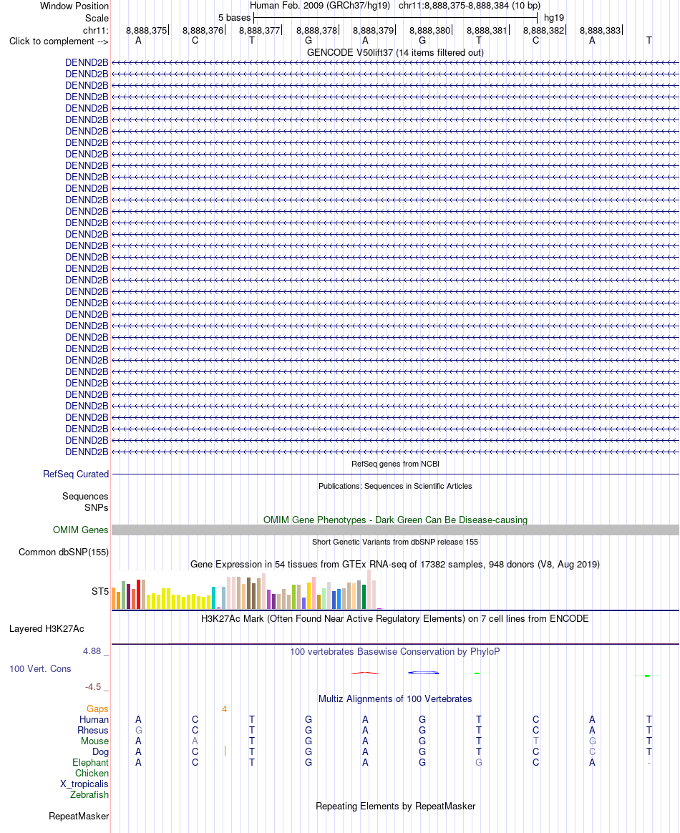Click the 'Click to complement -->' label

[x=59, y=42]
